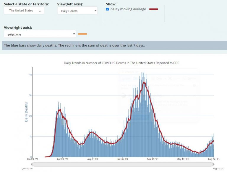Image resolution: width=227 pixels, height=172 pixels.
Task: Click the 'Feb 10, '21' x-axis date label
Action: tap(153, 159)
